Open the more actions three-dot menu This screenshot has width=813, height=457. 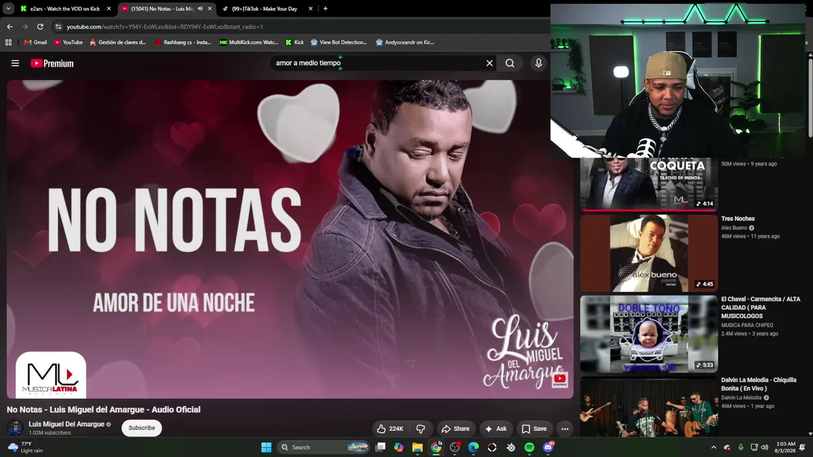[565, 429]
